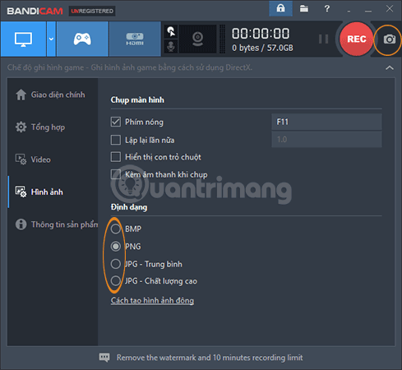Capture a screenshot with camera icon
Viewport: 402px width, 370px height.
(390, 39)
